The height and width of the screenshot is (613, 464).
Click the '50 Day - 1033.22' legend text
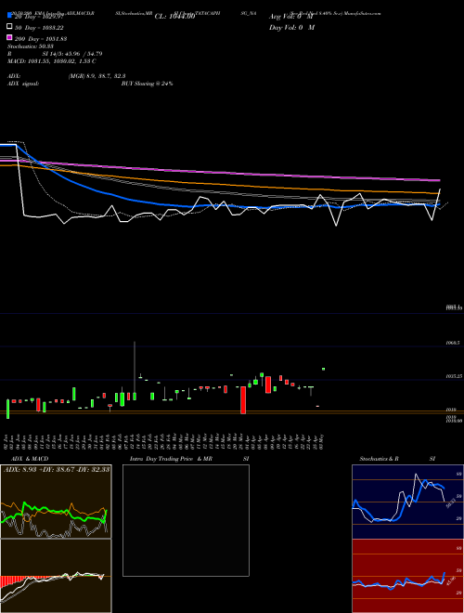[x=39, y=28]
